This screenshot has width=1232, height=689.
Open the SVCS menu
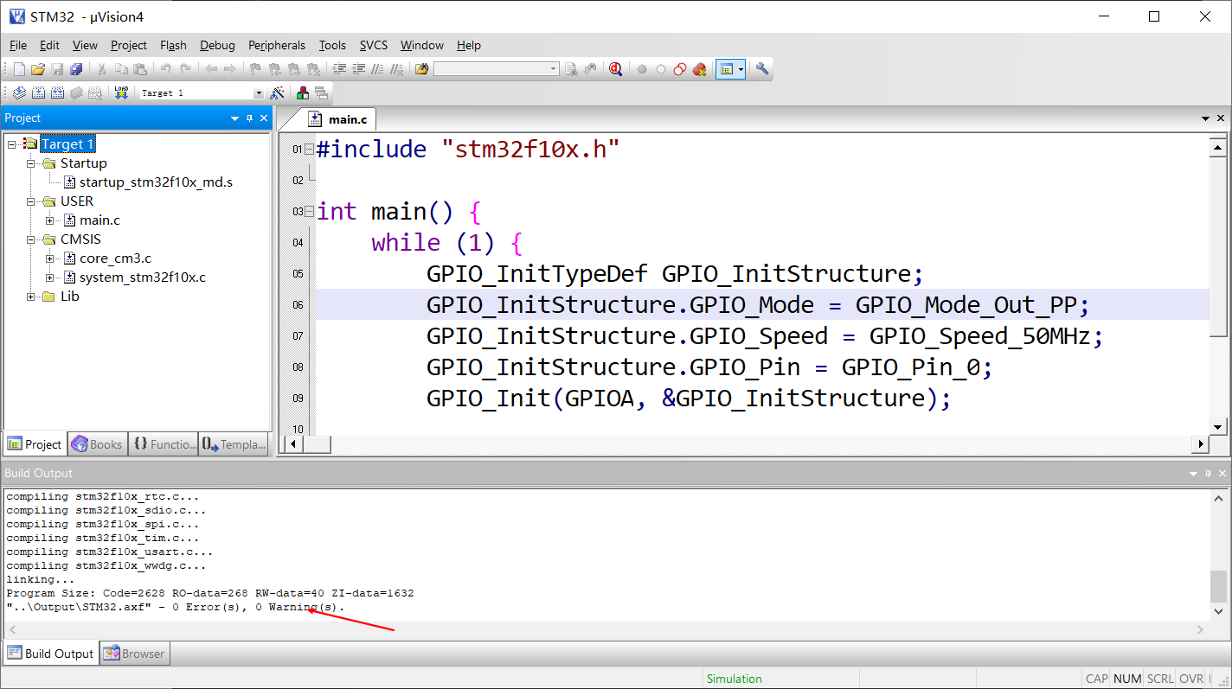pyautogui.click(x=374, y=45)
